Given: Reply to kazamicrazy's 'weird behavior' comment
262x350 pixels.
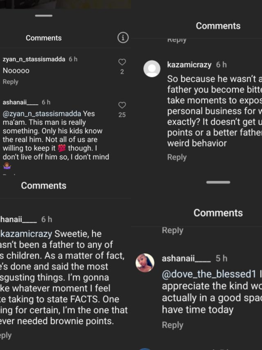Looking at the screenshot, I should click(x=177, y=157).
